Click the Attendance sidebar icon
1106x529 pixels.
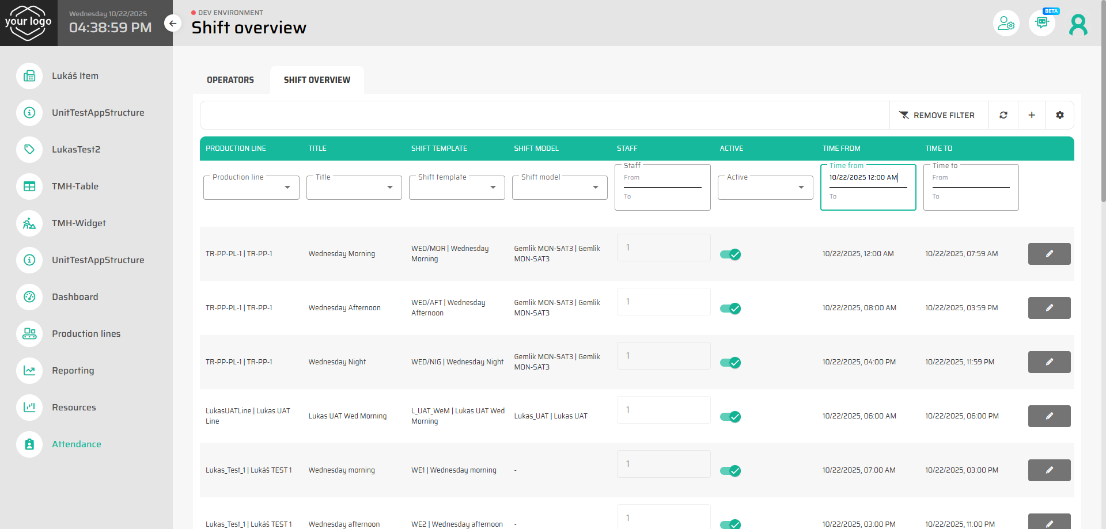tap(29, 444)
